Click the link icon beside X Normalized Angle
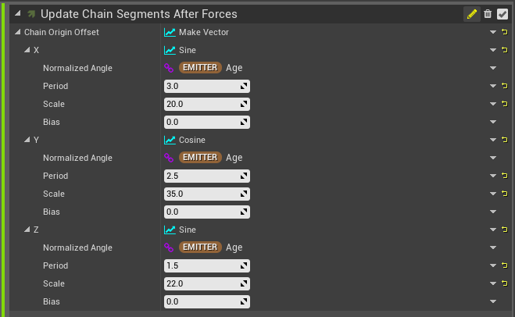515x317 pixels. pos(169,68)
